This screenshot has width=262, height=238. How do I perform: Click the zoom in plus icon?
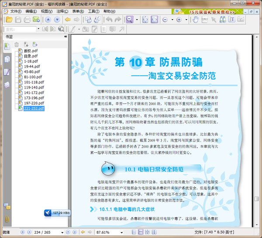[179, 20]
